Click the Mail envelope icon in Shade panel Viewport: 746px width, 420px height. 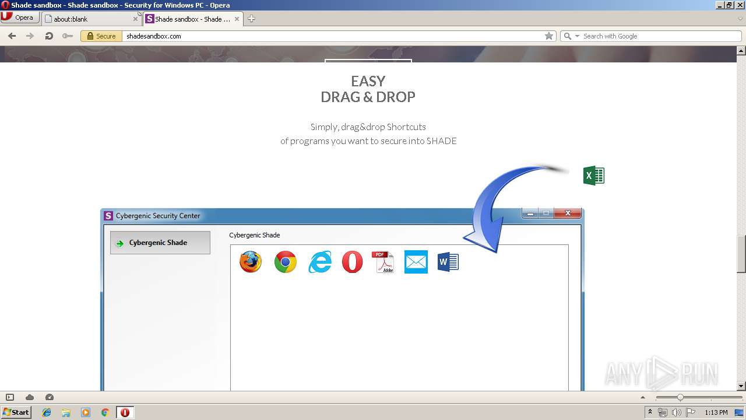[x=416, y=262]
